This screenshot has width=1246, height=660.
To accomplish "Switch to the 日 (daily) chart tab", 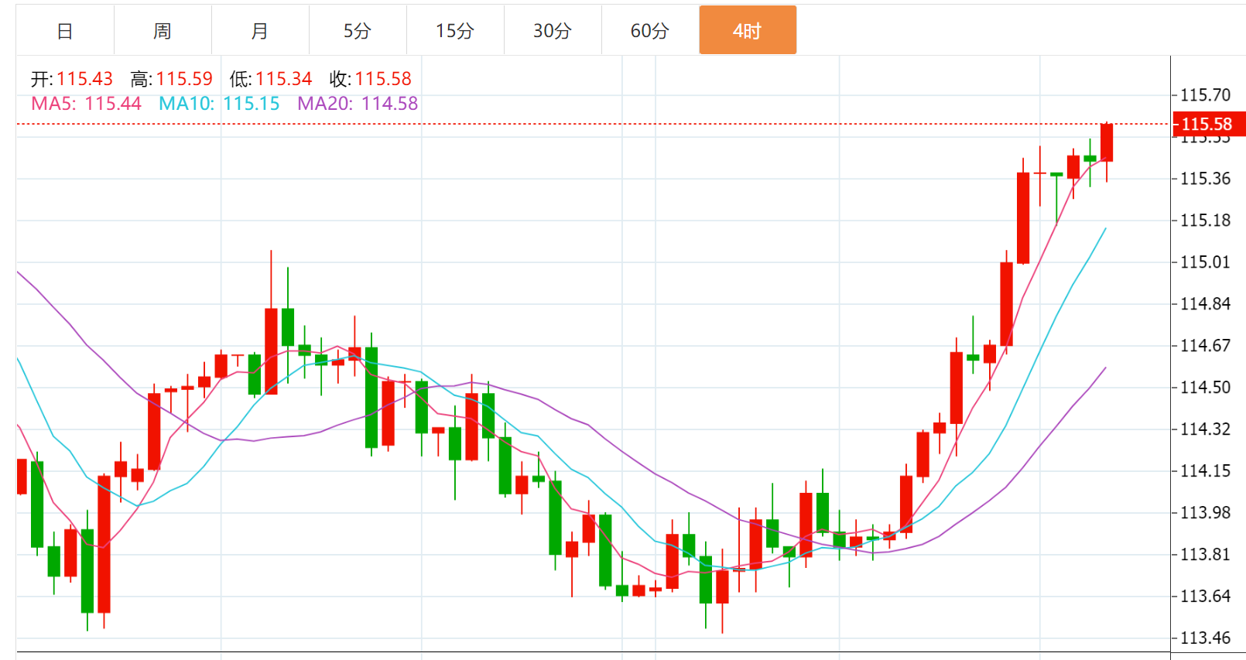I will (65, 31).
